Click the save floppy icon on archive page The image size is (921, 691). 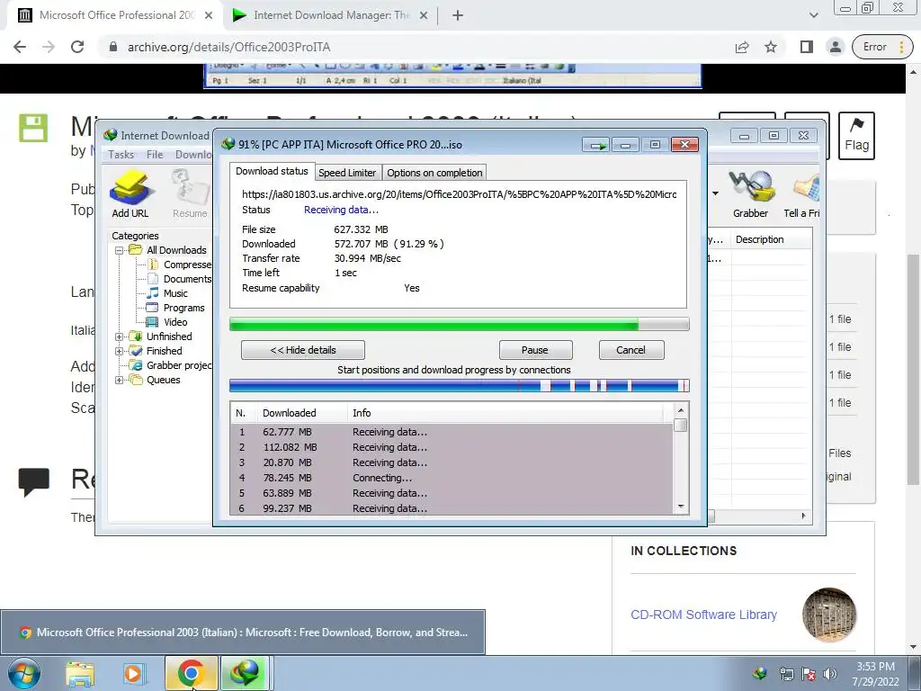[x=33, y=128]
